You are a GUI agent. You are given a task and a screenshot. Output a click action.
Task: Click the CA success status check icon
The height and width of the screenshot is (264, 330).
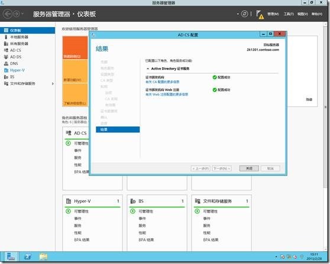215,77
